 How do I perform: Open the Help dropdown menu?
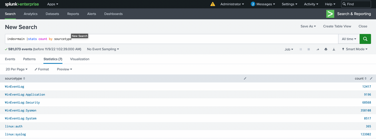click(x=330, y=4)
